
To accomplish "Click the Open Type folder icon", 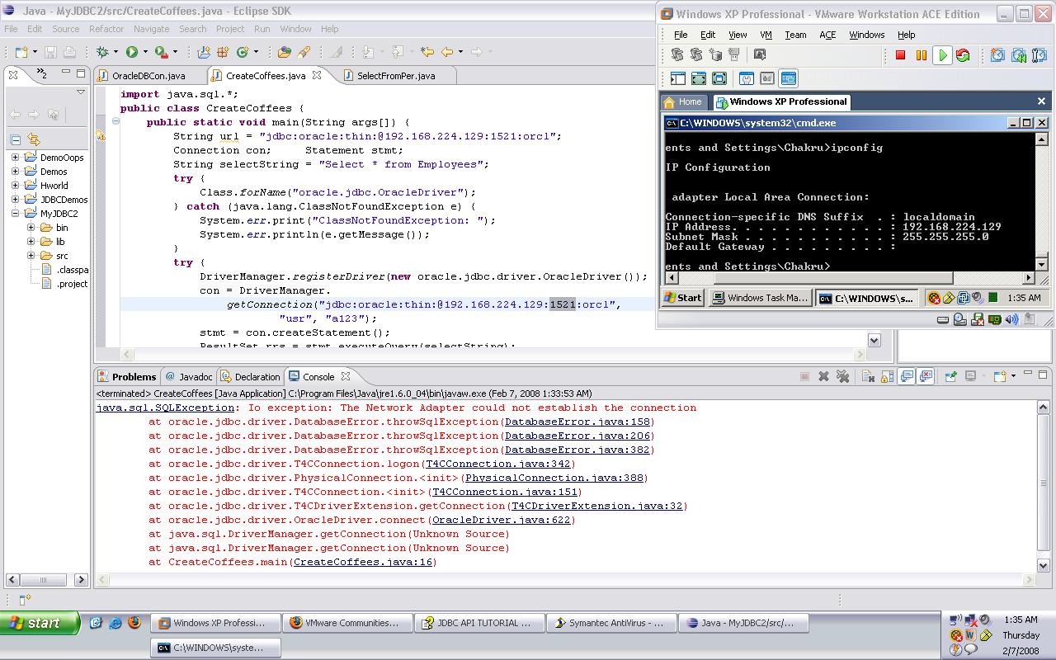I will click(285, 52).
